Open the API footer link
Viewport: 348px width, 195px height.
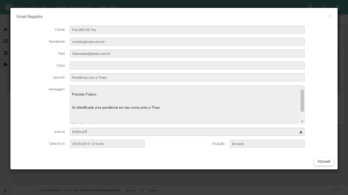[x=141, y=190]
